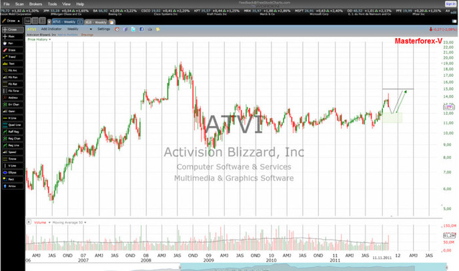Activate the Andrews pitchfork tool

coord(13,97)
